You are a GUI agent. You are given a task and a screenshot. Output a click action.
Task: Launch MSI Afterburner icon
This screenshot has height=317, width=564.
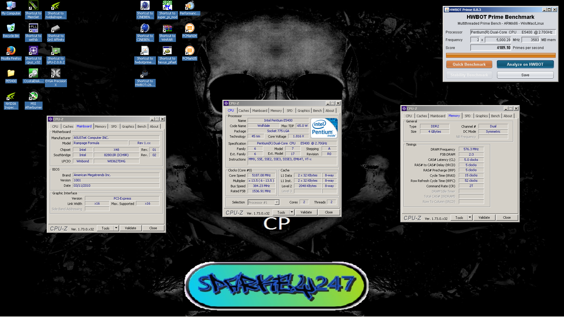[x=33, y=100]
